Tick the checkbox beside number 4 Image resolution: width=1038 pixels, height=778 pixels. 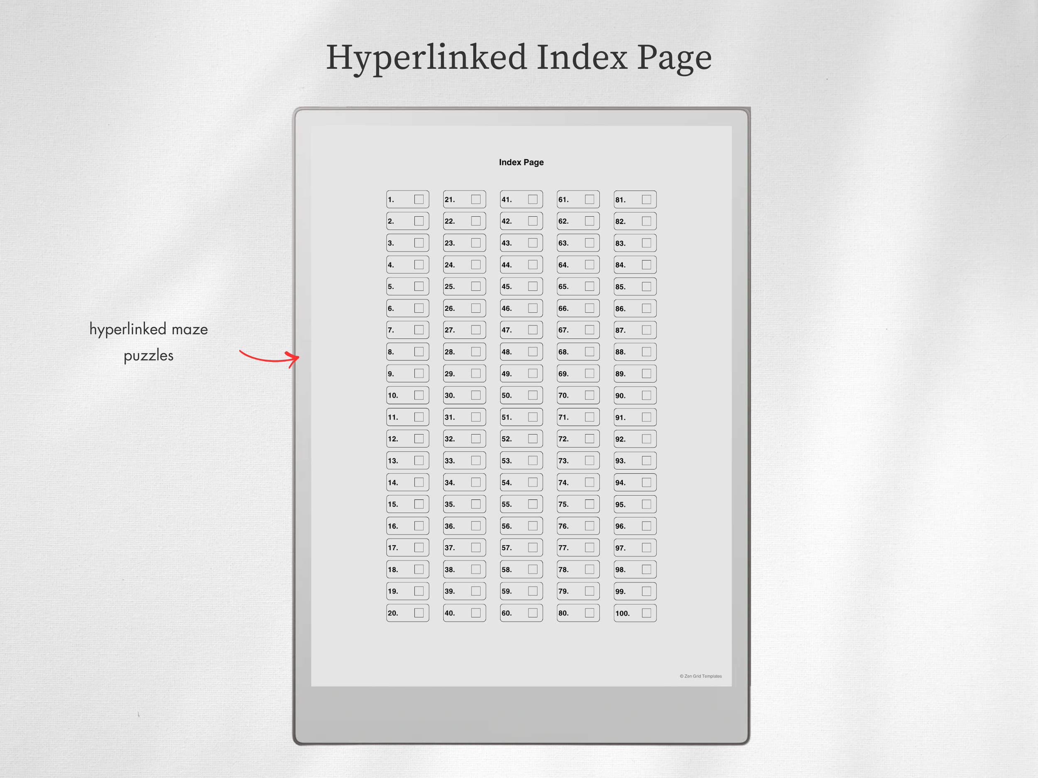(x=419, y=264)
